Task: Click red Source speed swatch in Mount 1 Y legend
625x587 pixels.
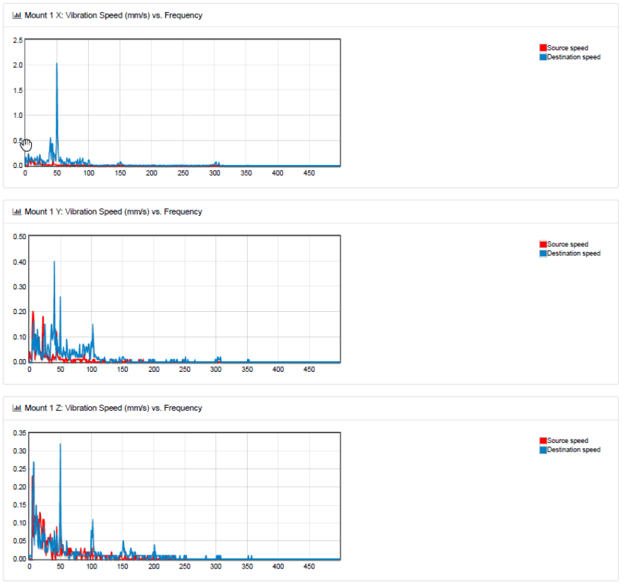Action: [x=542, y=244]
